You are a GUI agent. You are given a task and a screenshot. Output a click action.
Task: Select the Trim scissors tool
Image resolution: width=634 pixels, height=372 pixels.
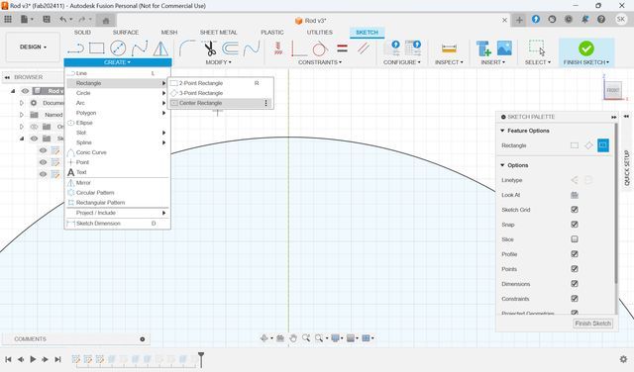pos(209,48)
